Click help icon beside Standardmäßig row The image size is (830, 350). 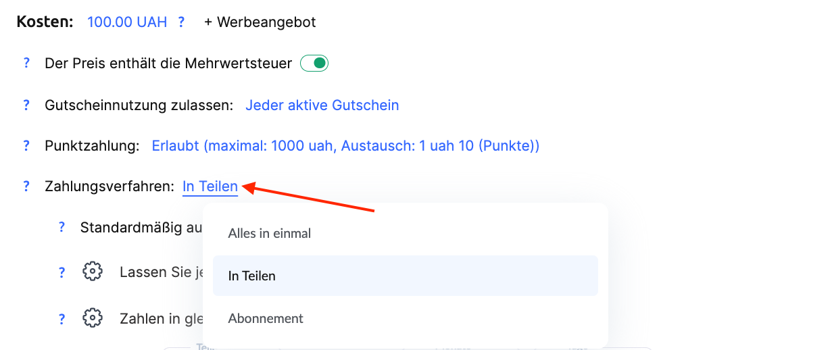(62, 228)
